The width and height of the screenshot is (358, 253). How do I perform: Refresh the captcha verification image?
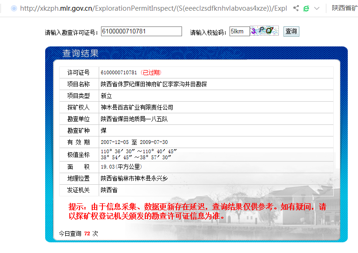coord(264,31)
